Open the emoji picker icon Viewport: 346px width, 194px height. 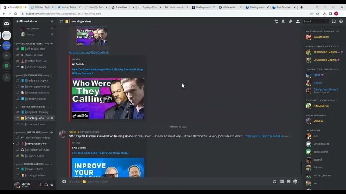coord(296,181)
